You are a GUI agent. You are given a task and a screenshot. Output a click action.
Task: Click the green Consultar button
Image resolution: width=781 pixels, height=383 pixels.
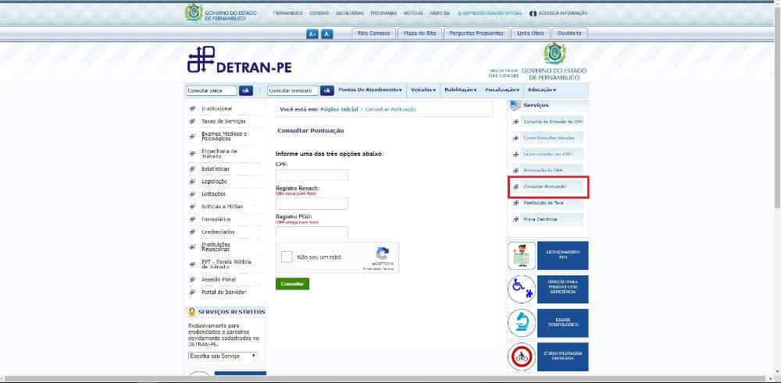tap(292, 283)
